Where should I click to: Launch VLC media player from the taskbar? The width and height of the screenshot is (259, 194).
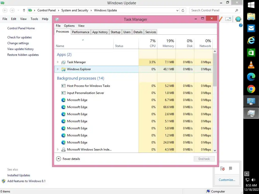(x=251, y=65)
